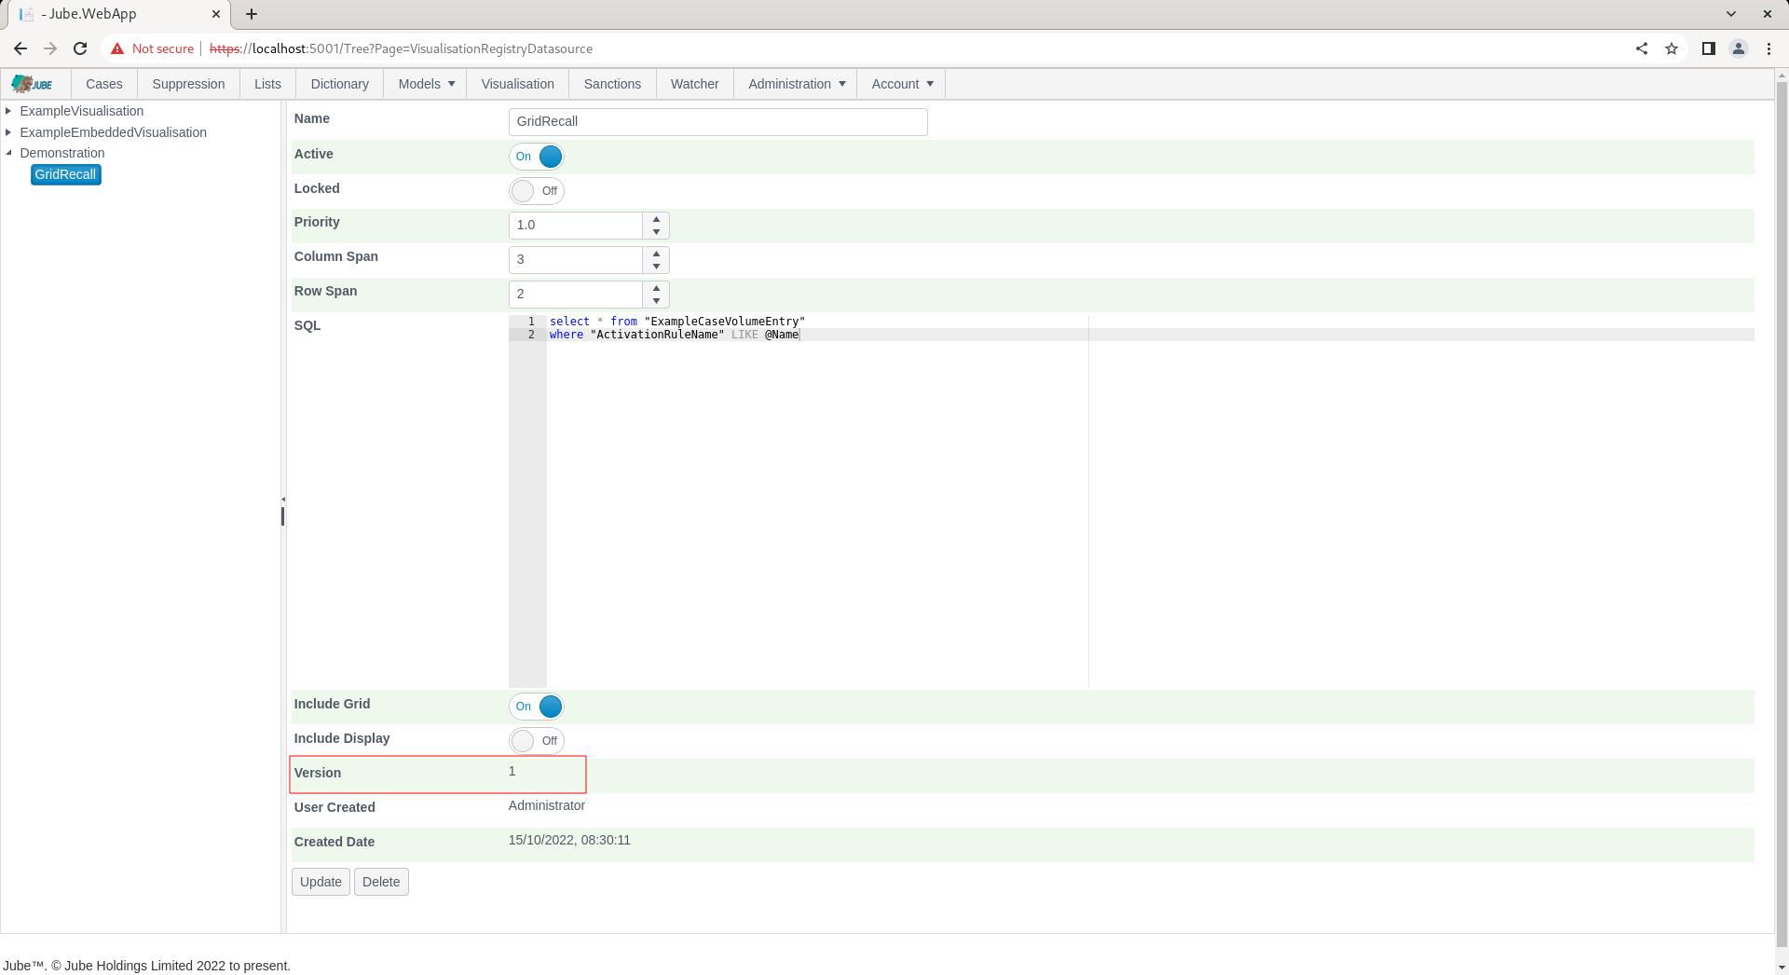
Task: Open the Models dropdown menu
Action: coord(426,84)
